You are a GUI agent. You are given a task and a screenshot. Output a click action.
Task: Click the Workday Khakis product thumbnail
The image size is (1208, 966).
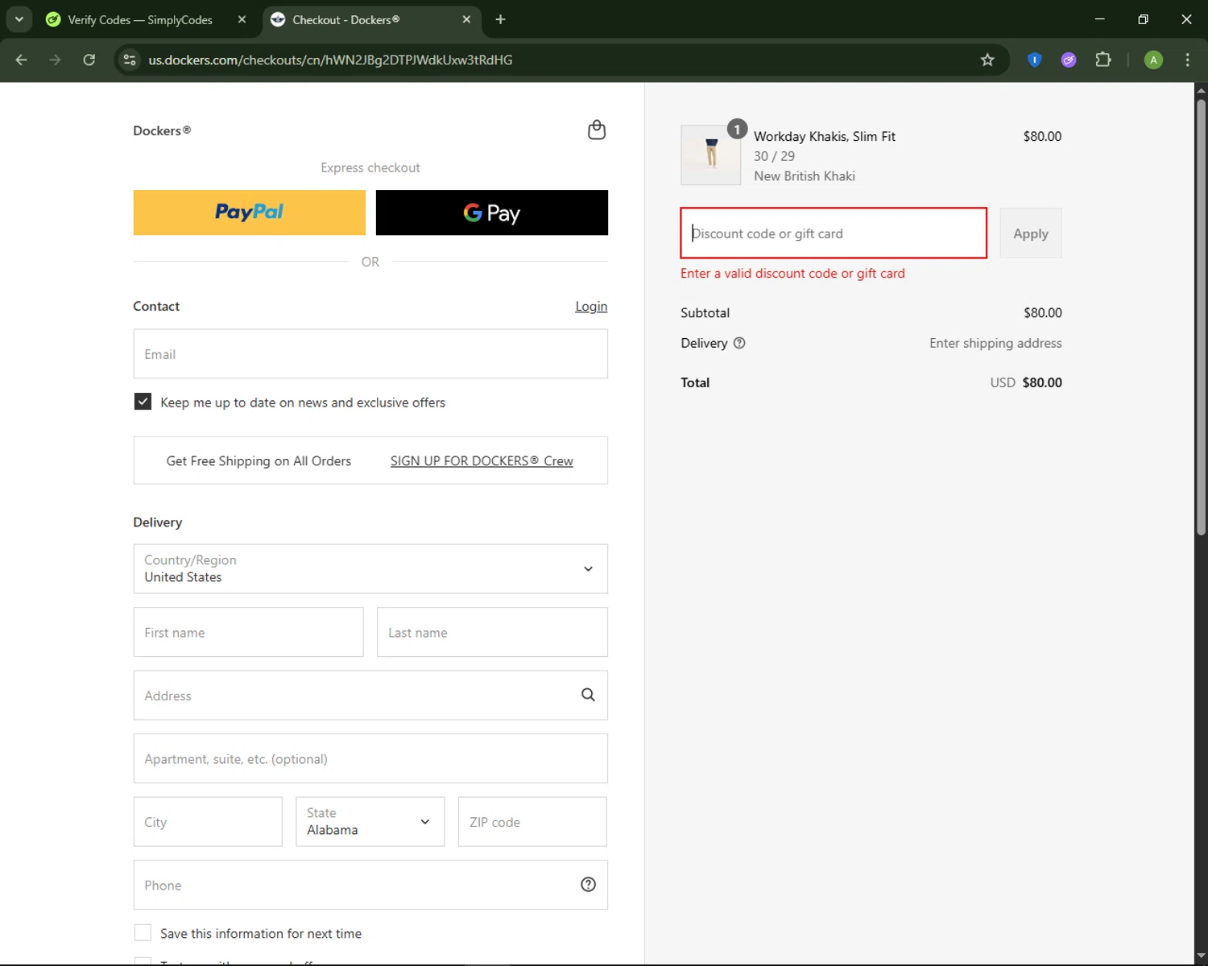point(711,155)
